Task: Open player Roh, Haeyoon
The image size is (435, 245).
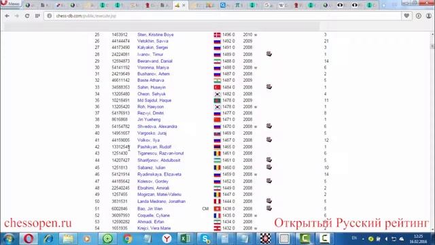Action: [x=150, y=107]
